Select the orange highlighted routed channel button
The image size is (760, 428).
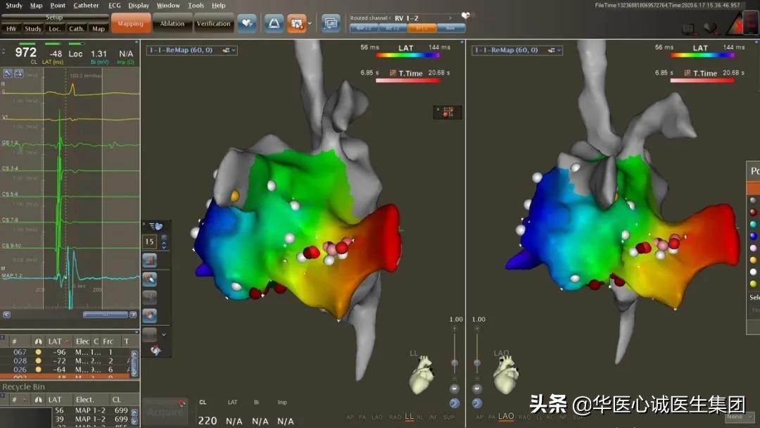pyautogui.click(x=422, y=29)
